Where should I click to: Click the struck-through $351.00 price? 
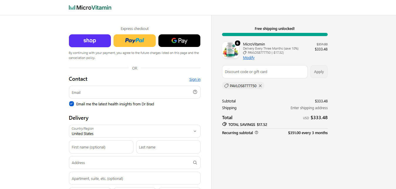pyautogui.click(x=322, y=44)
